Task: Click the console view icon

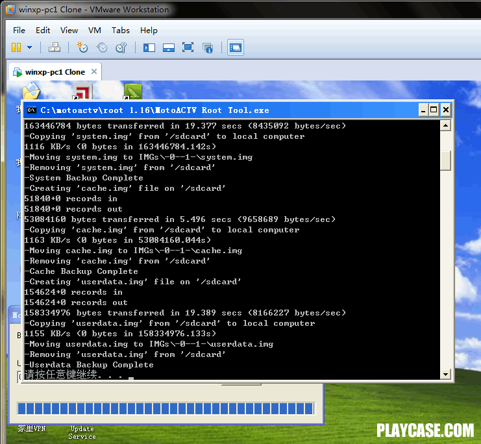Action: tap(236, 47)
